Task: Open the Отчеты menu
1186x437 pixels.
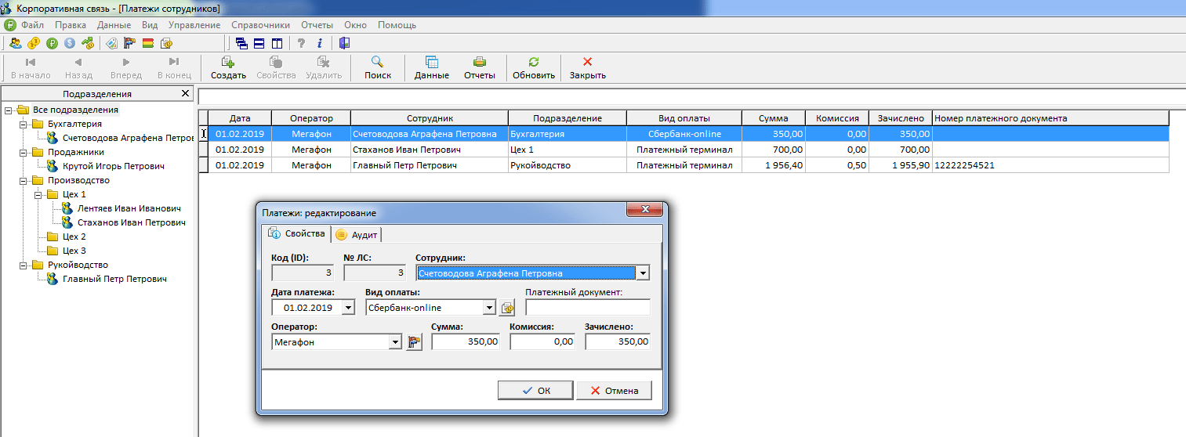Action: click(x=317, y=25)
